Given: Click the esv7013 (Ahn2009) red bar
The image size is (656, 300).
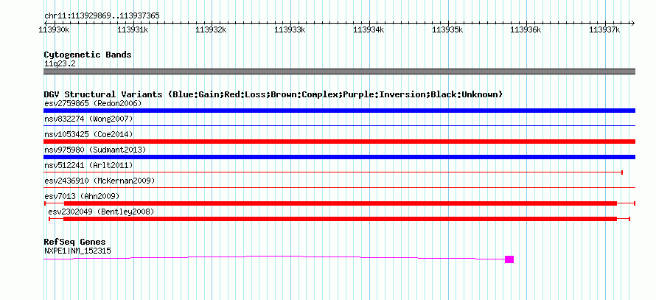Looking at the screenshot, I should point(340,203).
